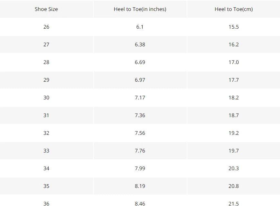Viewport: 280px width, 212px height.
Task: Select shoe size 26 cell
Action: click(x=46, y=27)
